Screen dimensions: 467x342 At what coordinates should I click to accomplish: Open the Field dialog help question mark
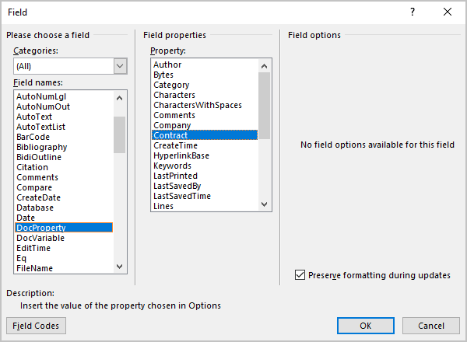(413, 12)
